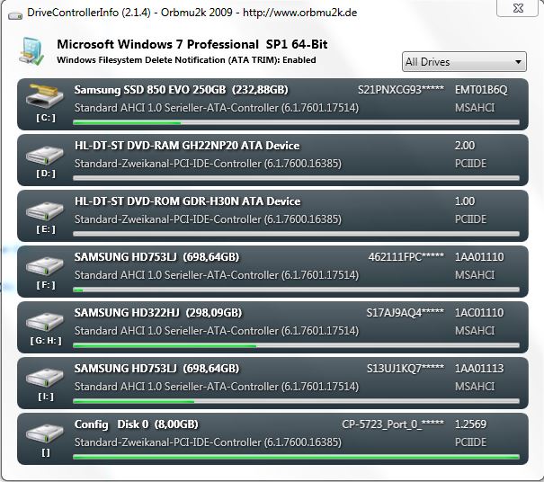Click serial number 462111FPC*****
This screenshot has height=482, width=544.
click(406, 257)
